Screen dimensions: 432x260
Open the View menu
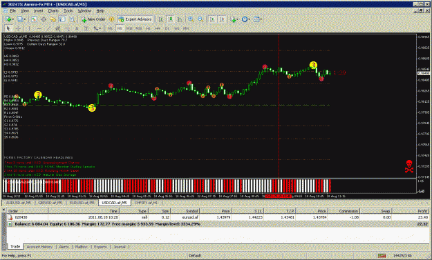(24, 11)
